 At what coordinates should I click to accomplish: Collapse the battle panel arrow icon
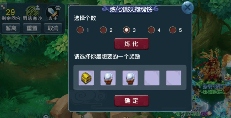3,6
